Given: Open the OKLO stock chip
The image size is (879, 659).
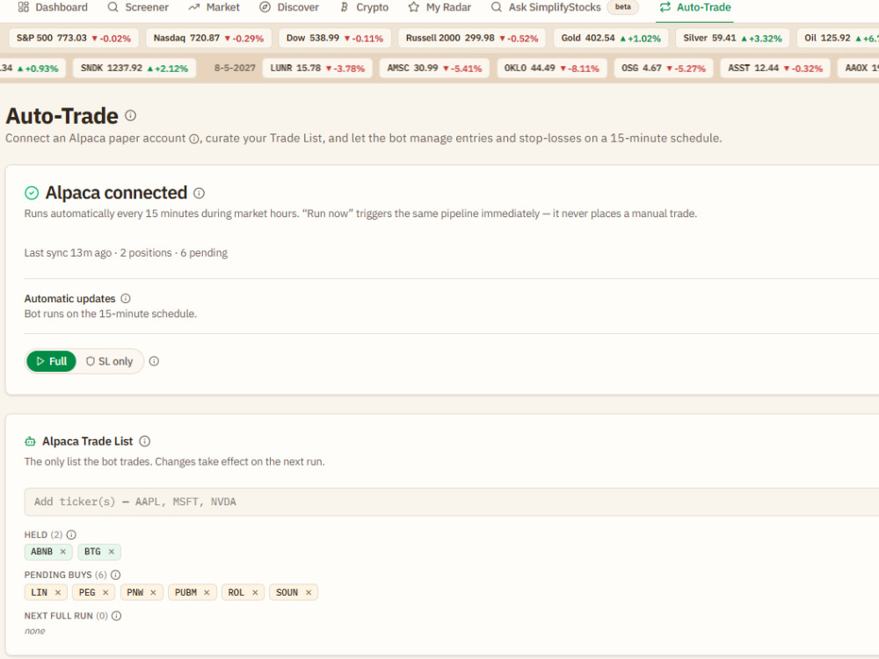Looking at the screenshot, I should pos(552,69).
